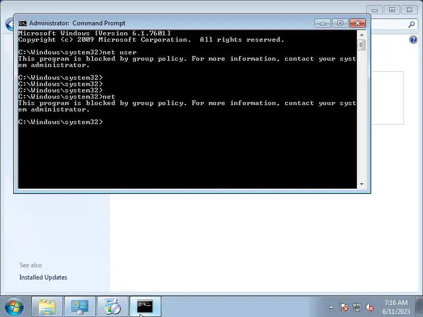
Task: Click the search magnifier in background window
Action: (x=411, y=24)
